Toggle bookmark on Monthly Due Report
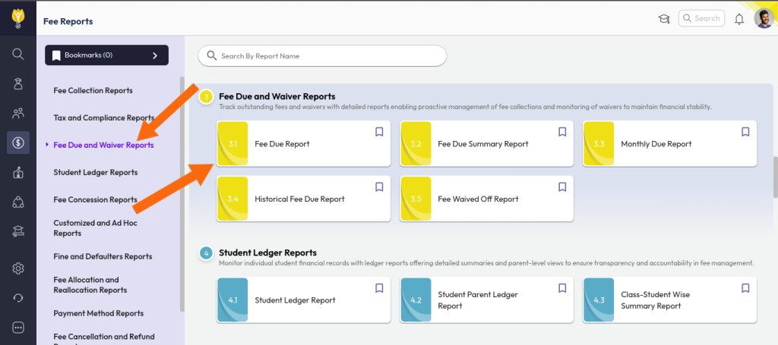The height and width of the screenshot is (345, 778). [745, 132]
